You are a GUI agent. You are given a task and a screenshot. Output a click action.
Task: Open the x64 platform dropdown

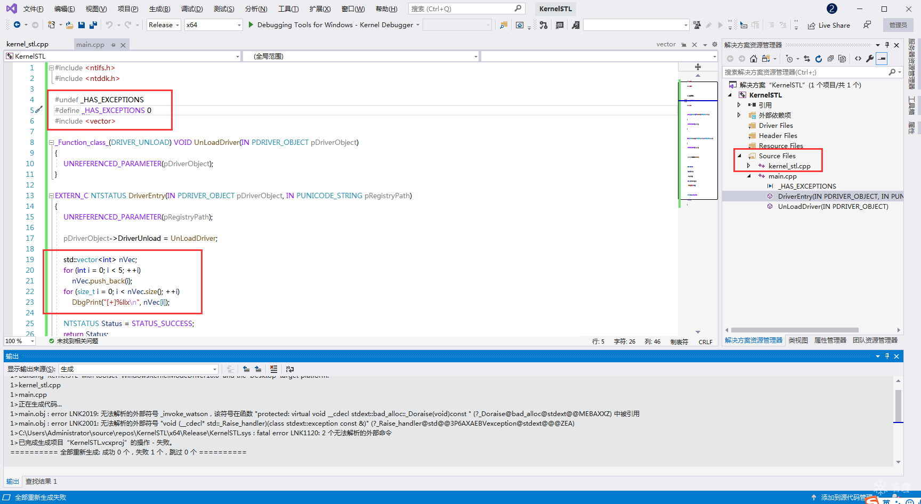[x=213, y=25]
